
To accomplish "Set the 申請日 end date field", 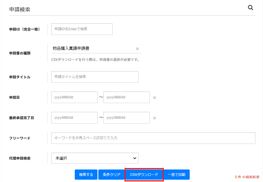I will point(127,97).
